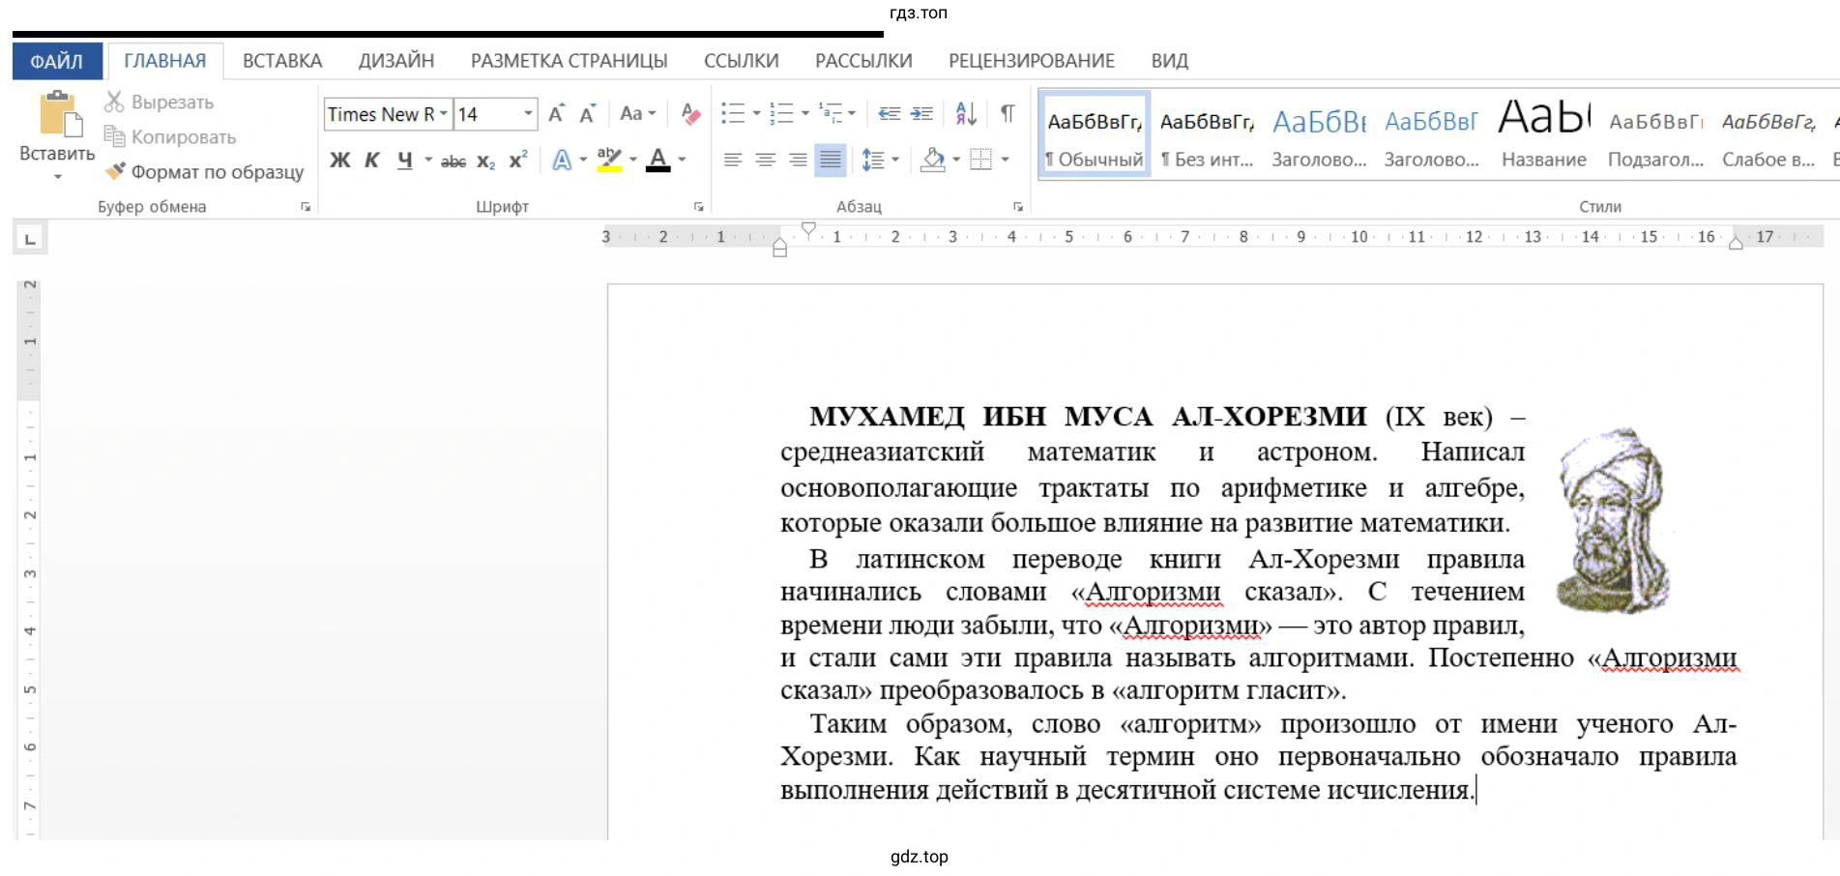
Task: Decrease paragraph indent
Action: tap(889, 113)
